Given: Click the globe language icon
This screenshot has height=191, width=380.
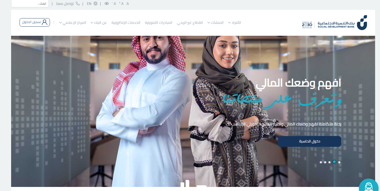Looking at the screenshot, I should [x=95, y=4].
